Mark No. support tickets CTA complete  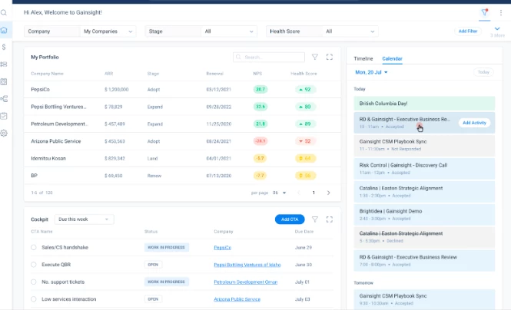34,282
